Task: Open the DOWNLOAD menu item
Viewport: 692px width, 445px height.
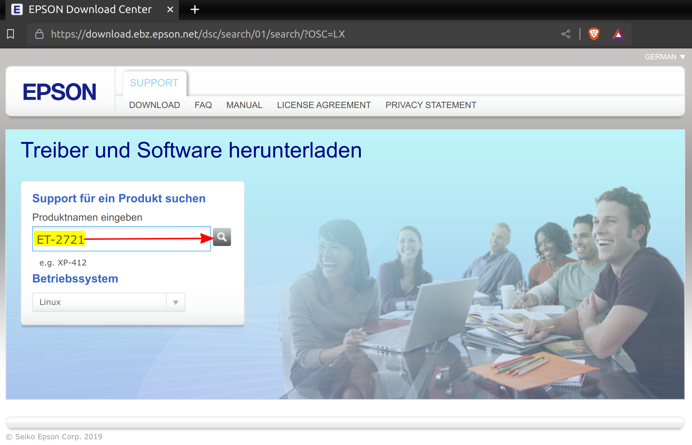Action: click(x=154, y=105)
